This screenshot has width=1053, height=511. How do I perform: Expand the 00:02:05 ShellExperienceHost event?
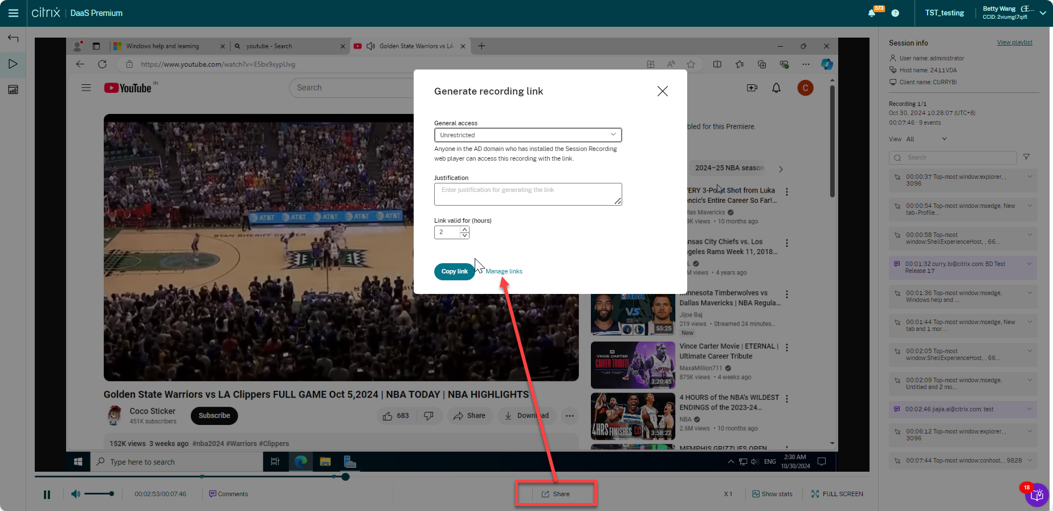coord(1030,351)
